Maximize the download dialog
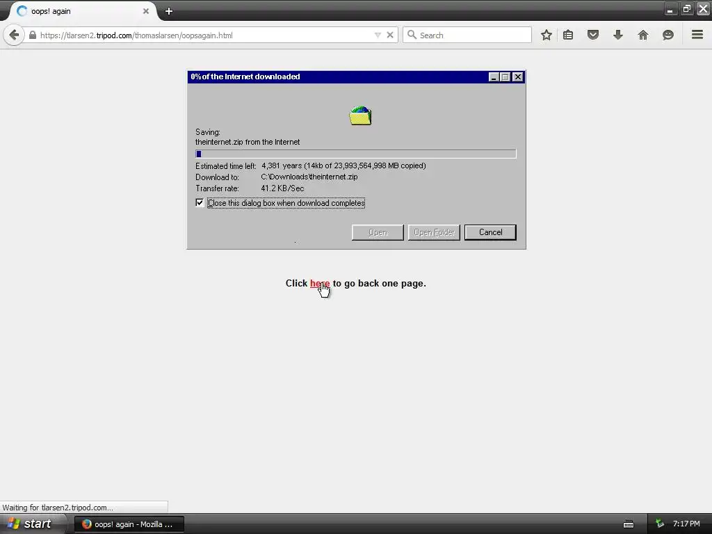Viewport: 712px width, 534px height. pyautogui.click(x=505, y=76)
